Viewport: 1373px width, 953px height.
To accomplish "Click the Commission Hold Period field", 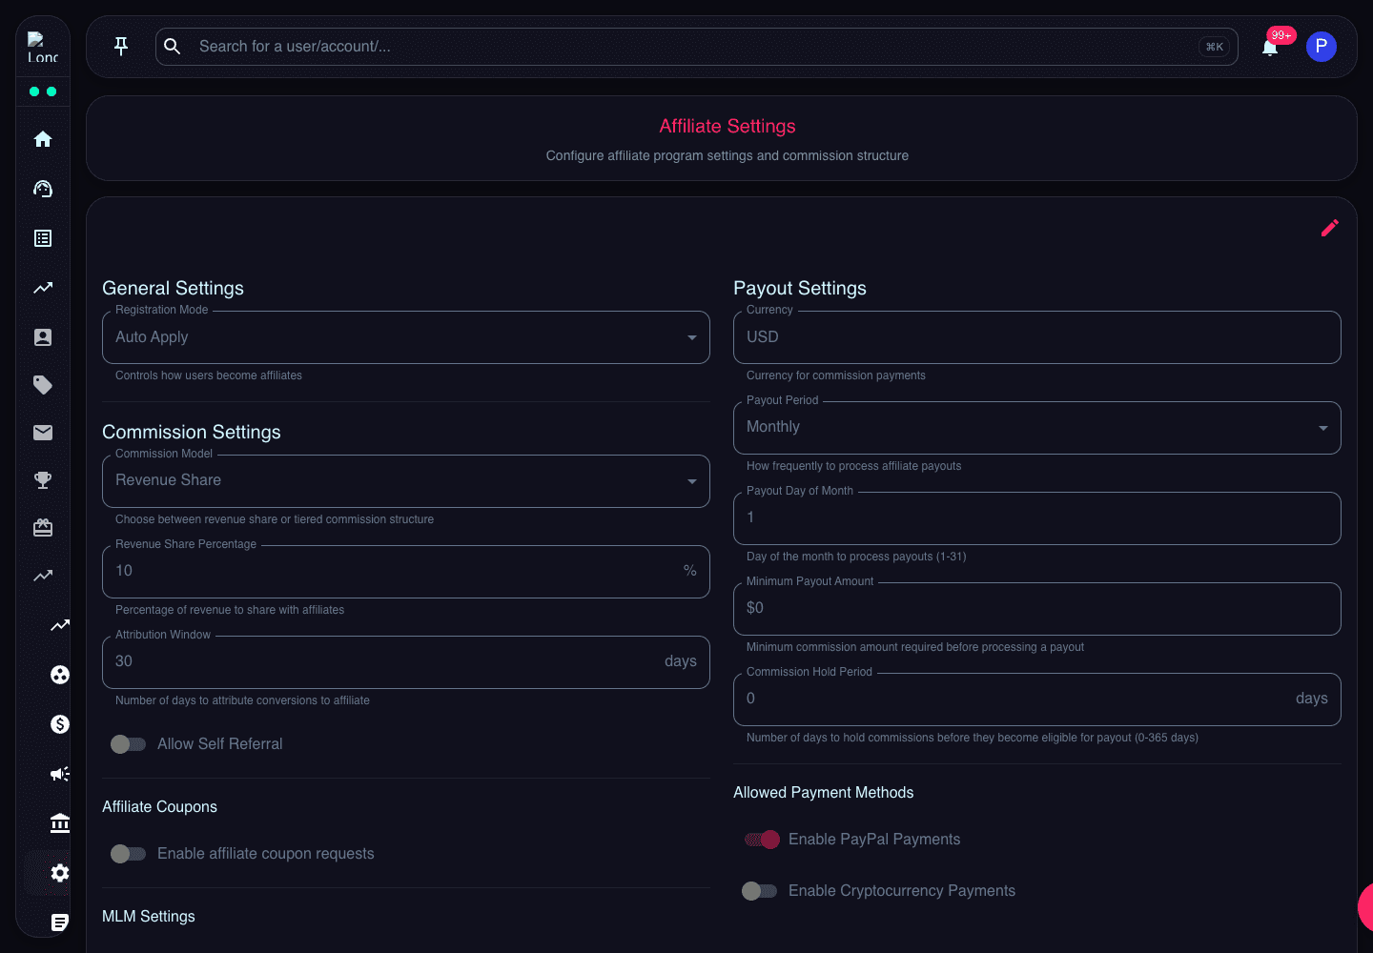I will pyautogui.click(x=1037, y=700).
